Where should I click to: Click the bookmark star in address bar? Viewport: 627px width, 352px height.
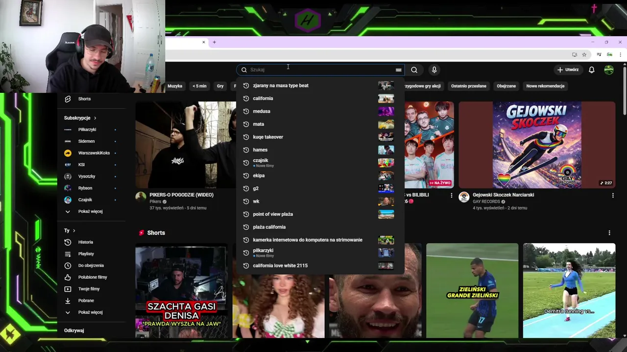coord(584,54)
